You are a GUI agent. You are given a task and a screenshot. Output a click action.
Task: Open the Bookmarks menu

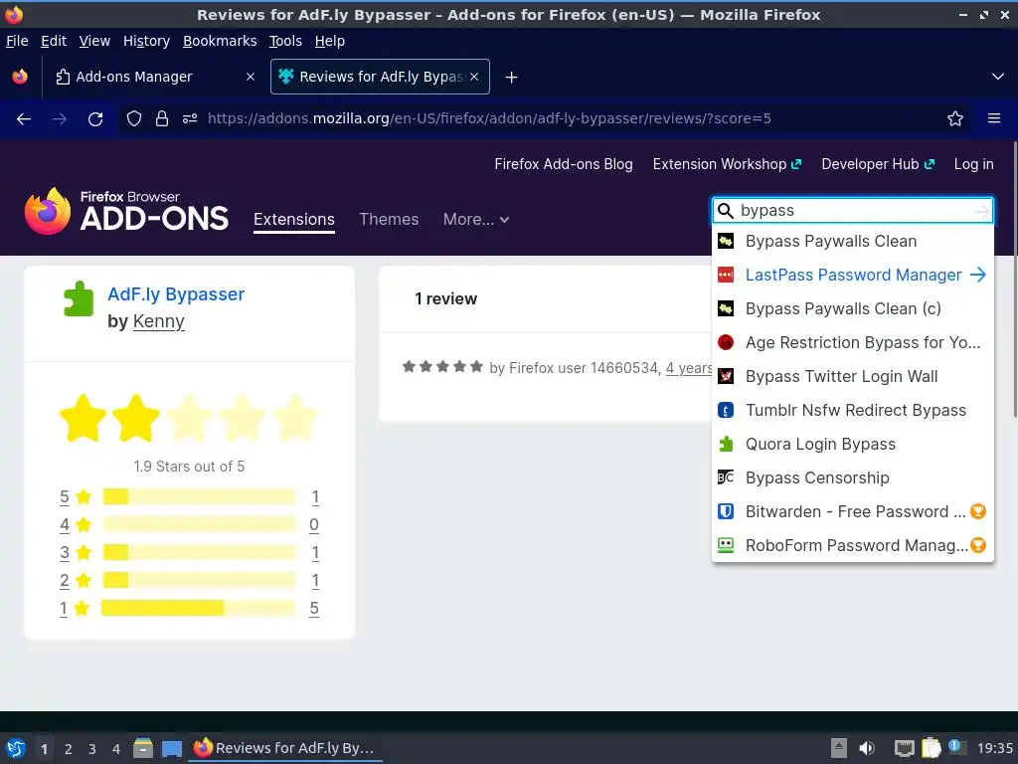(x=220, y=41)
